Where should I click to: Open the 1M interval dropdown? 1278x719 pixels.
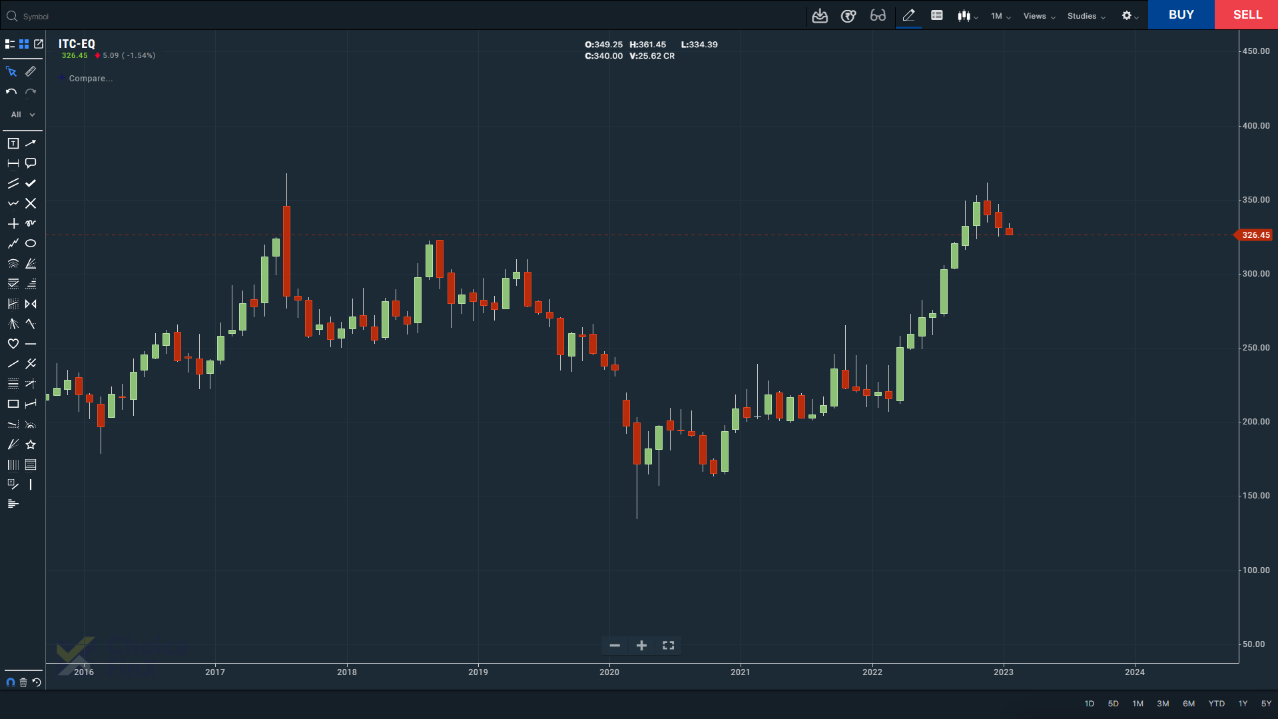point(1000,16)
